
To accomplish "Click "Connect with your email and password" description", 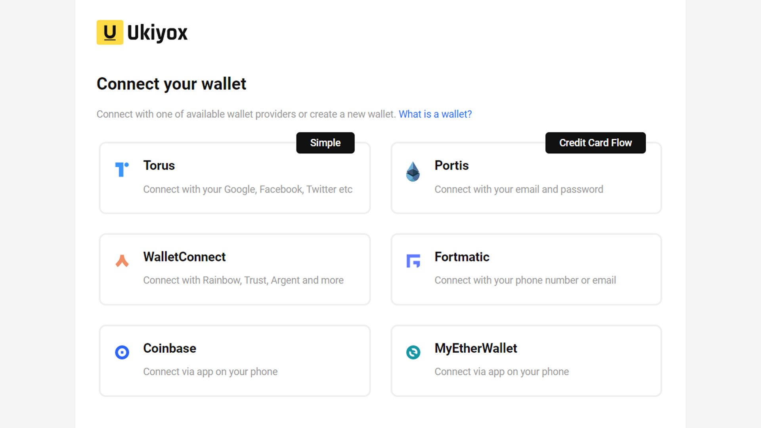I will click(x=519, y=189).
